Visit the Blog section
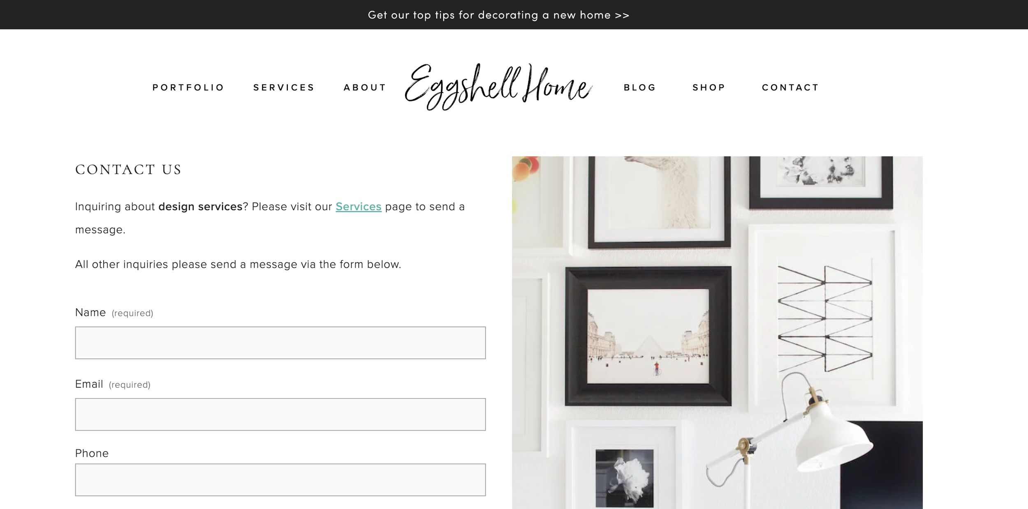Screen dimensions: 1028x509 point(639,88)
